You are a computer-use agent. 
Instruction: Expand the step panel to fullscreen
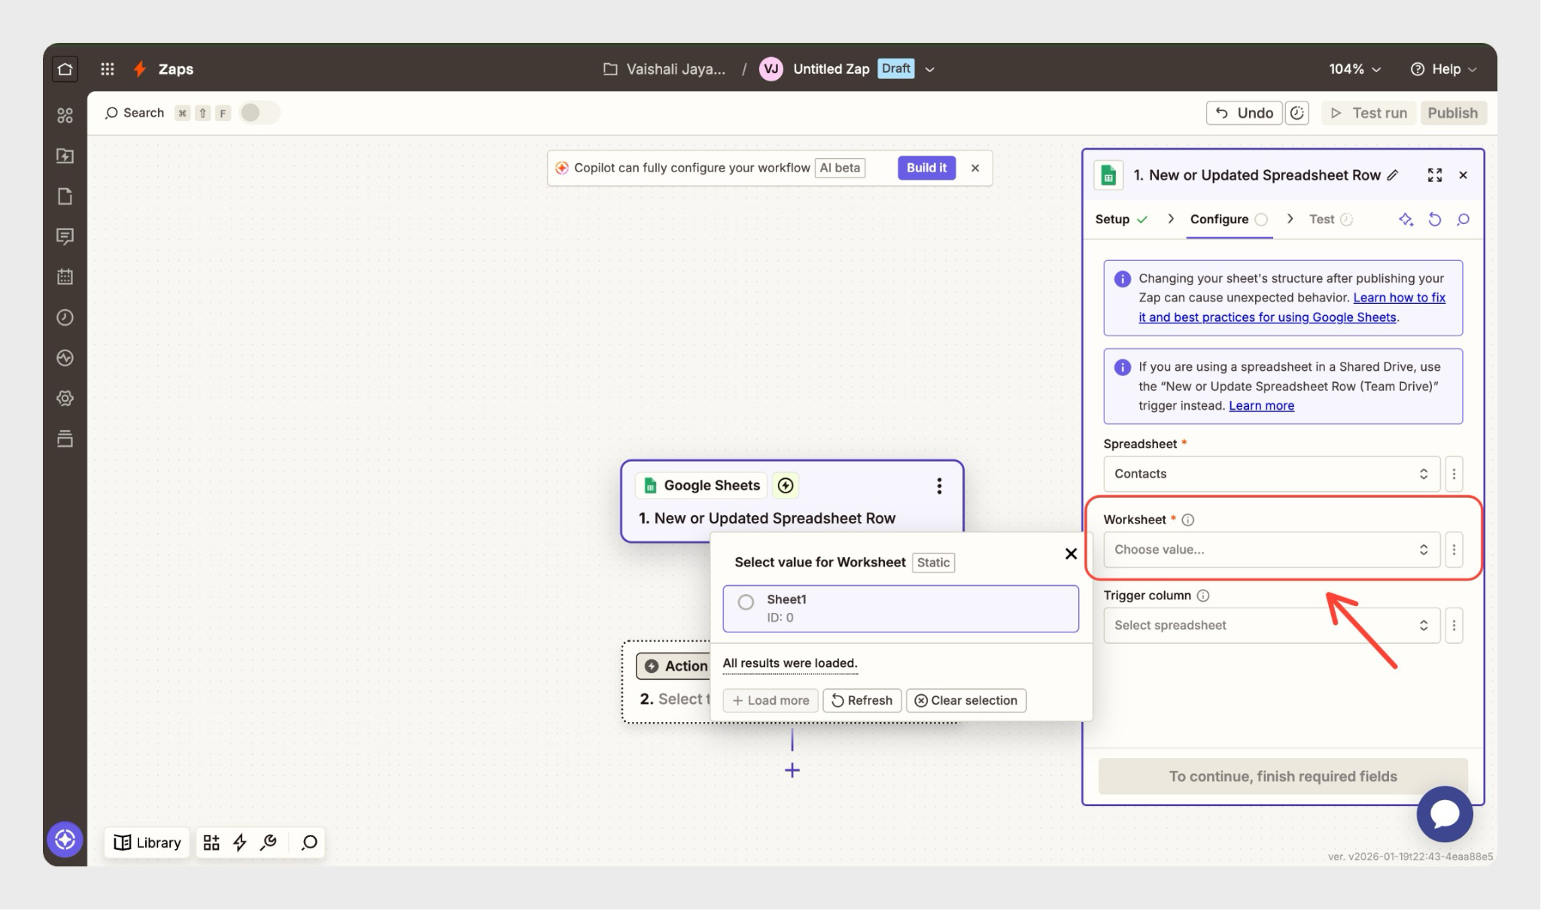tap(1434, 175)
